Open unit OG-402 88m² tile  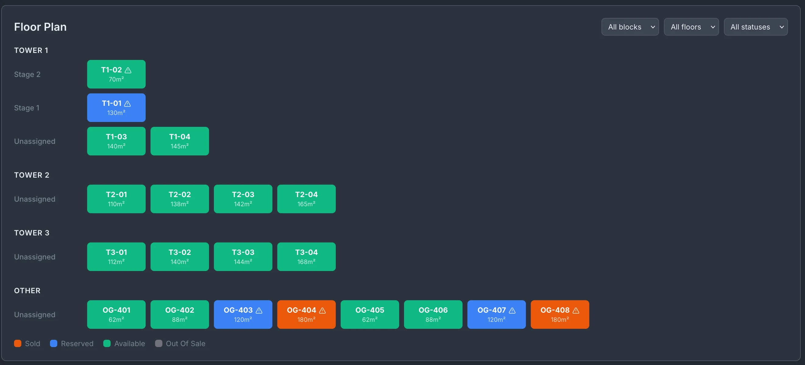tap(180, 315)
